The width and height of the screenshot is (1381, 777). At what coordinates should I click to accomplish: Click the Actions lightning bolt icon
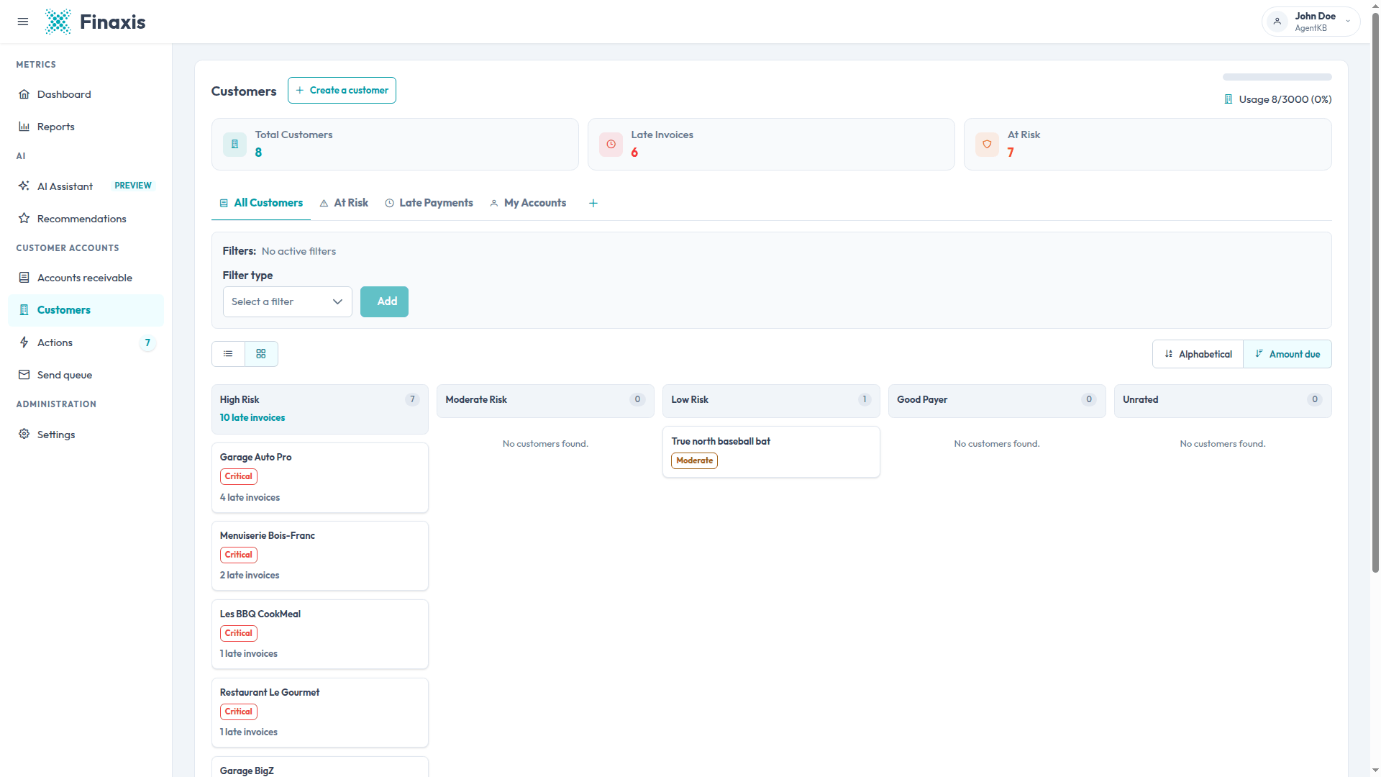coord(24,342)
